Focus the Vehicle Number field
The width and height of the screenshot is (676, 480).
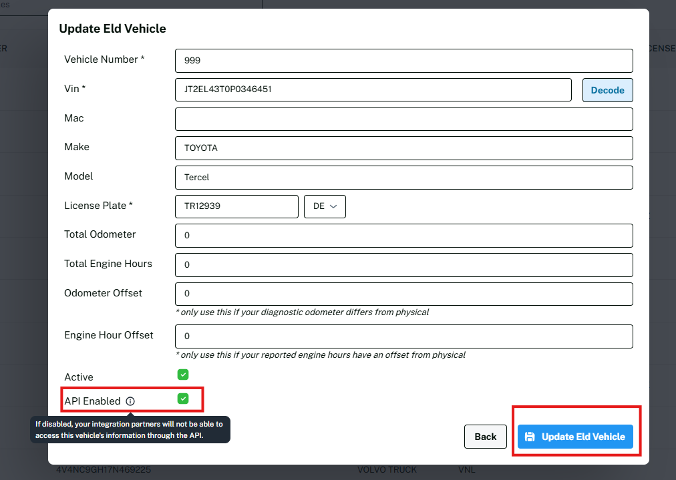tap(403, 60)
